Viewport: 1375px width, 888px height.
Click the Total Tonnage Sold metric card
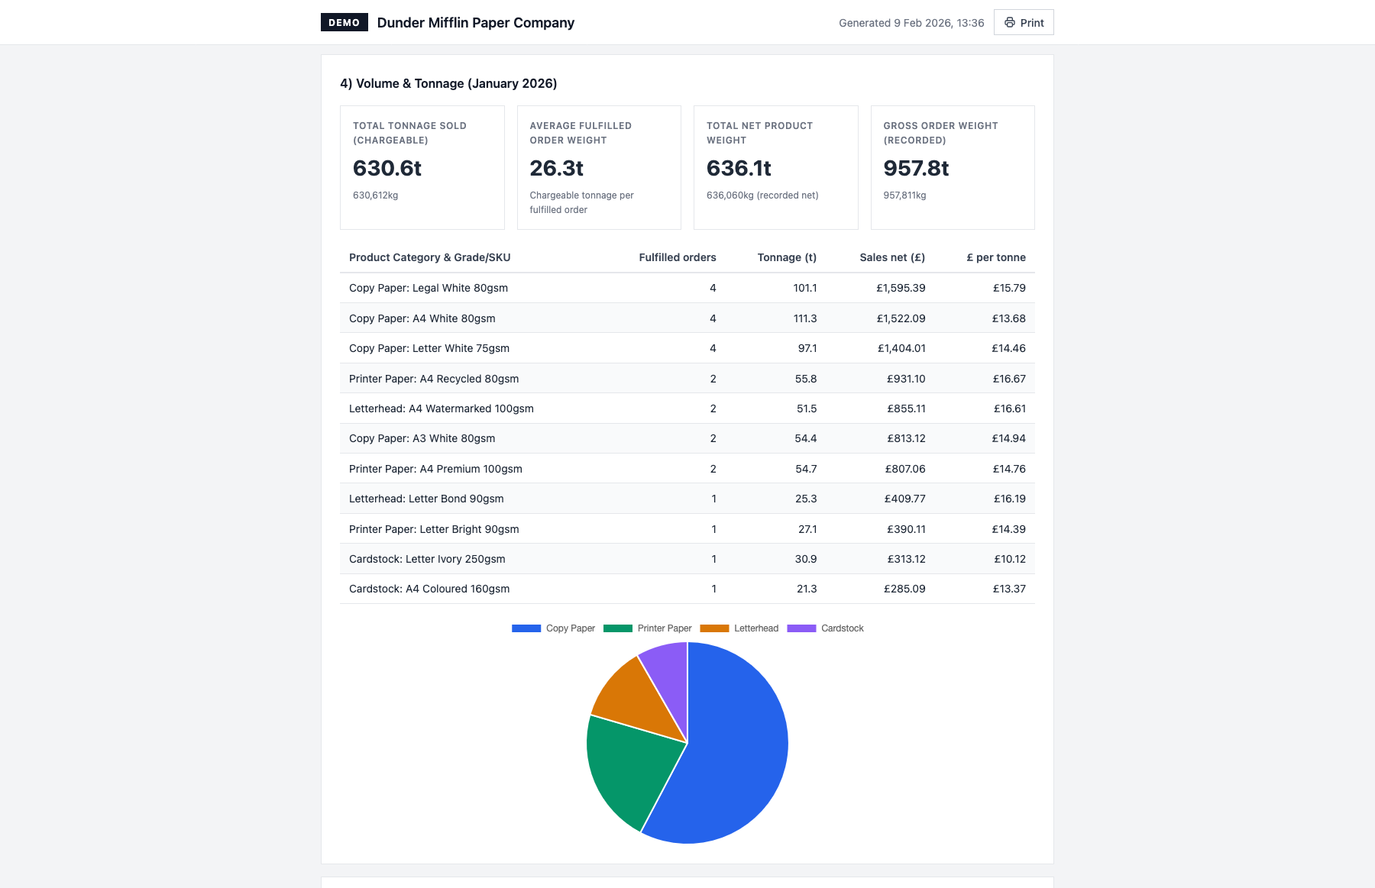coord(422,166)
